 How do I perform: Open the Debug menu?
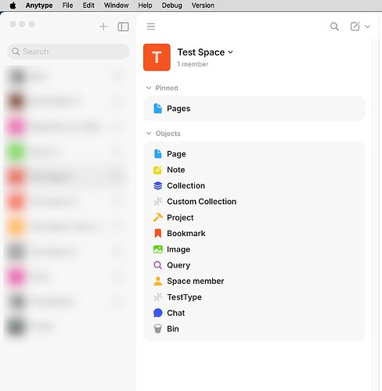(171, 5)
